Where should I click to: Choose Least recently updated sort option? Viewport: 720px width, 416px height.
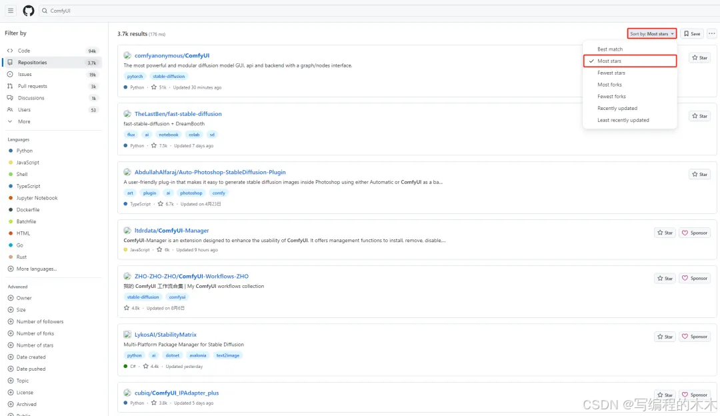coord(630,120)
